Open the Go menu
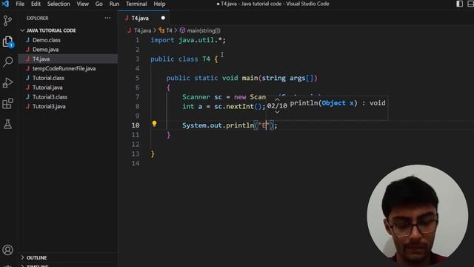The height and width of the screenshot is (267, 474). [99, 4]
